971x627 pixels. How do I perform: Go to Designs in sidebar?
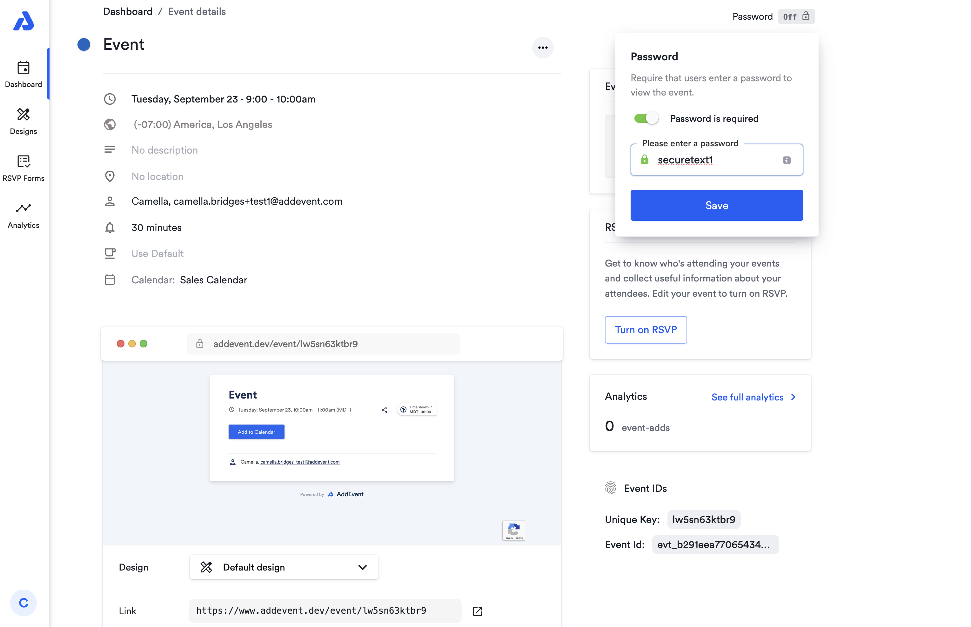click(x=23, y=121)
